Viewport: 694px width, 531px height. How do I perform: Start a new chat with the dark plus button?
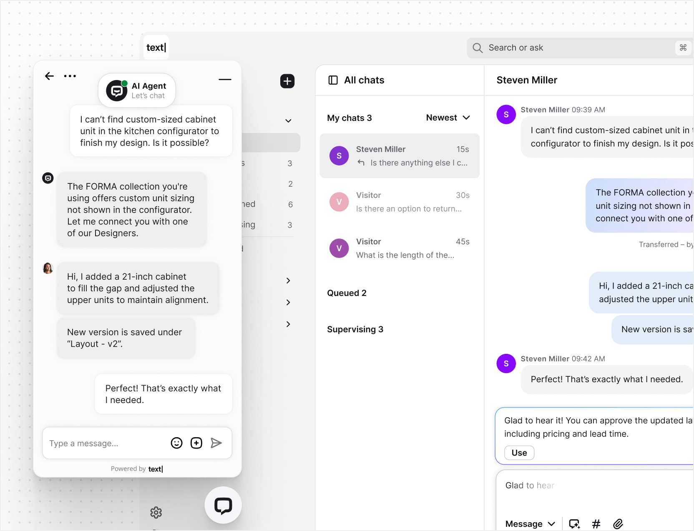tap(287, 81)
